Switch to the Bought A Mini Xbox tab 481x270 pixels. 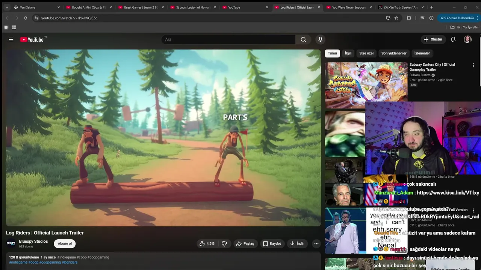coord(89,7)
